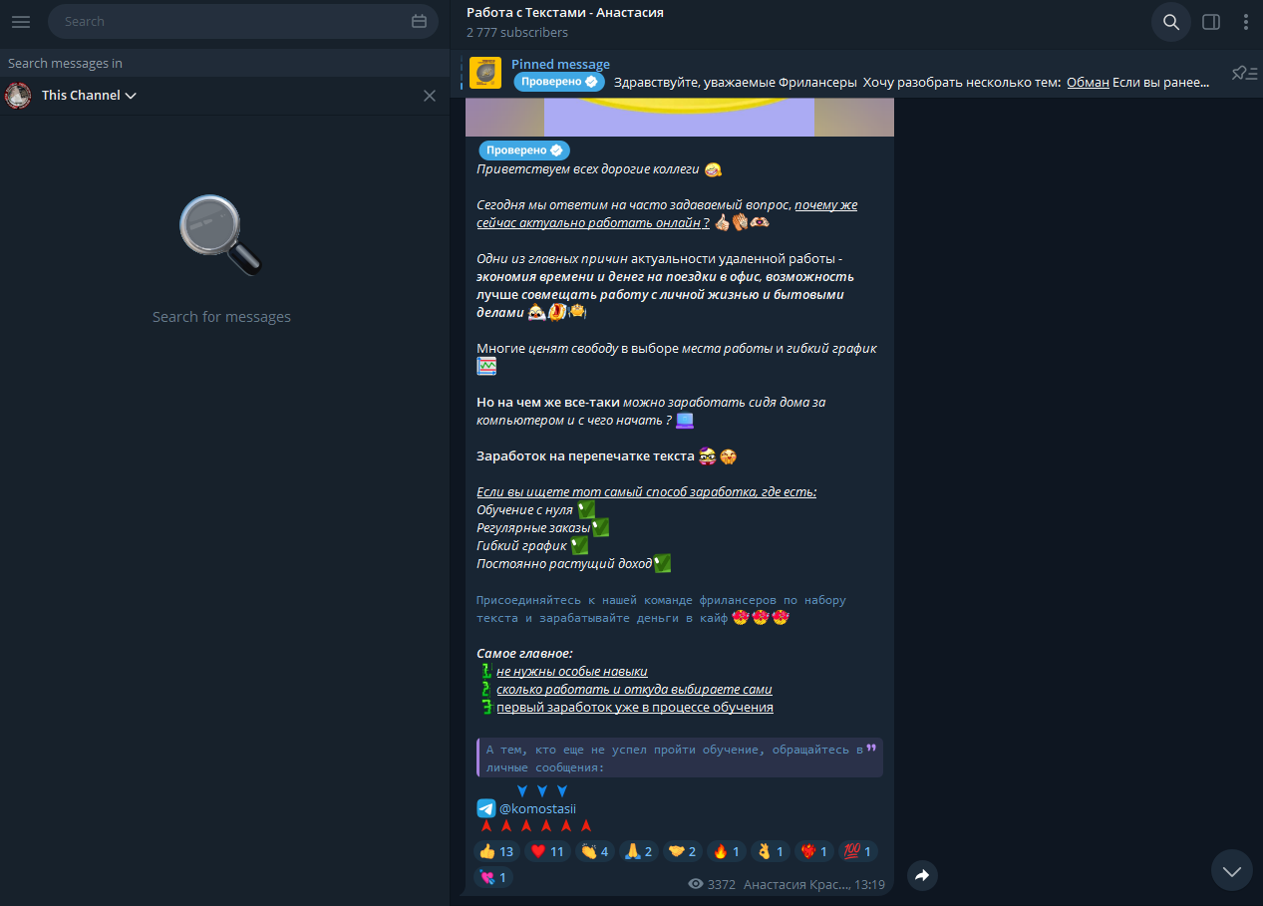Clear the channel search with the X button
Screen dimensions: 1263x906
[x=429, y=95]
